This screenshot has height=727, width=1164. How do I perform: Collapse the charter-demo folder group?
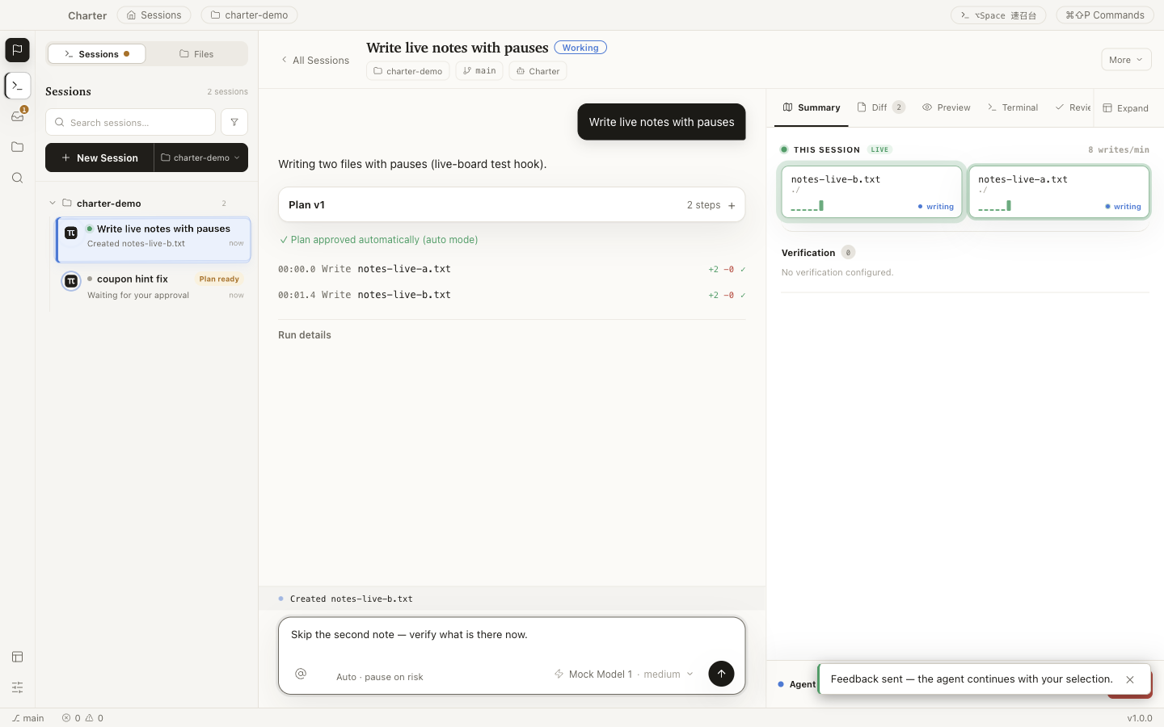tap(53, 204)
